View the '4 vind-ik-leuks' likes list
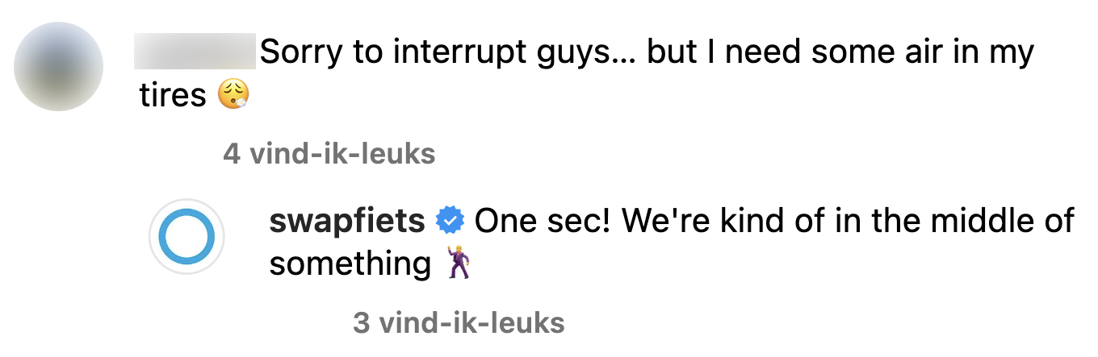 click(x=329, y=154)
